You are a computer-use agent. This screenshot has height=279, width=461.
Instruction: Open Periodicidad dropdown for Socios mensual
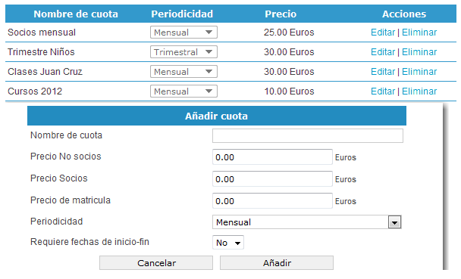click(x=183, y=33)
